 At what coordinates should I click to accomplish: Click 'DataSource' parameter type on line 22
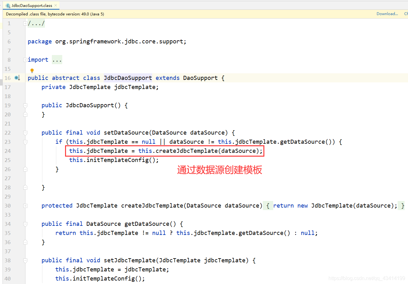coord(169,133)
